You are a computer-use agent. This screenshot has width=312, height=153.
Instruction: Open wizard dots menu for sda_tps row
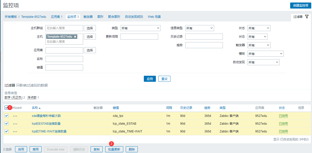pyautogui.click(x=15, y=116)
